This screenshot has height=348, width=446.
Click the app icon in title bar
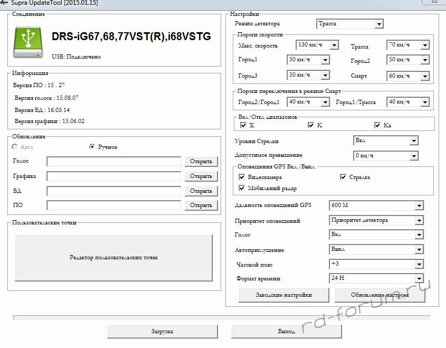[4, 3]
